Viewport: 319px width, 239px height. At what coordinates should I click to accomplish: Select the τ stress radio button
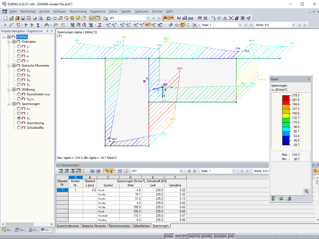coord(19,113)
